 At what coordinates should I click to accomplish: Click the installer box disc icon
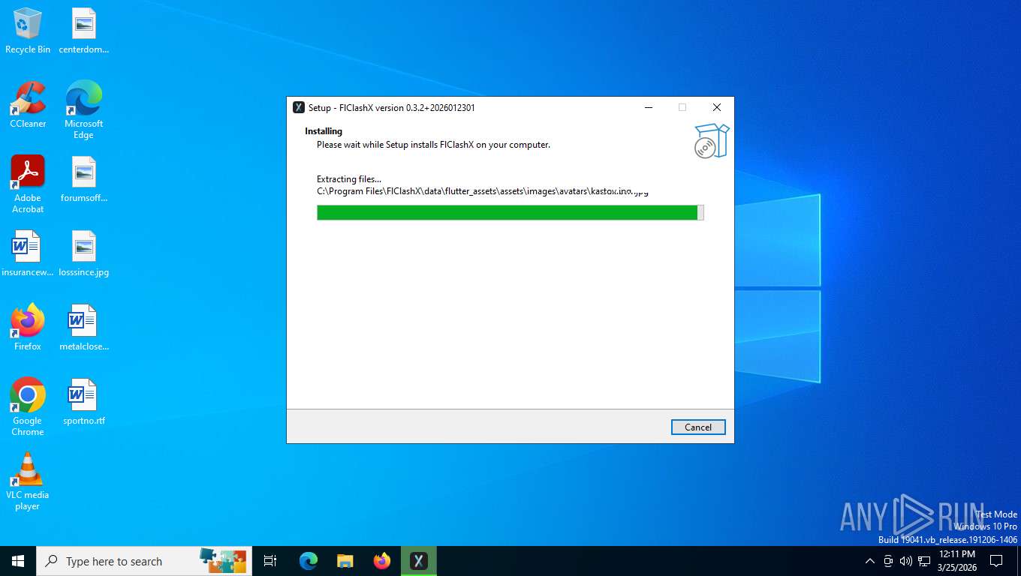point(711,141)
